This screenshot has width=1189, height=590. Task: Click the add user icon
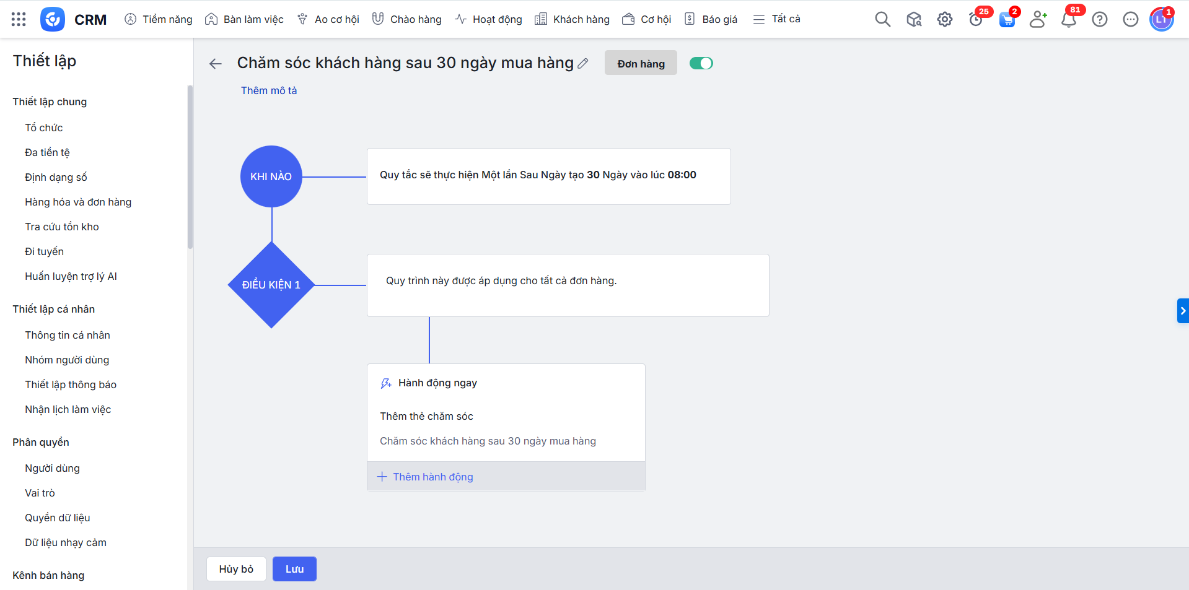(1038, 19)
